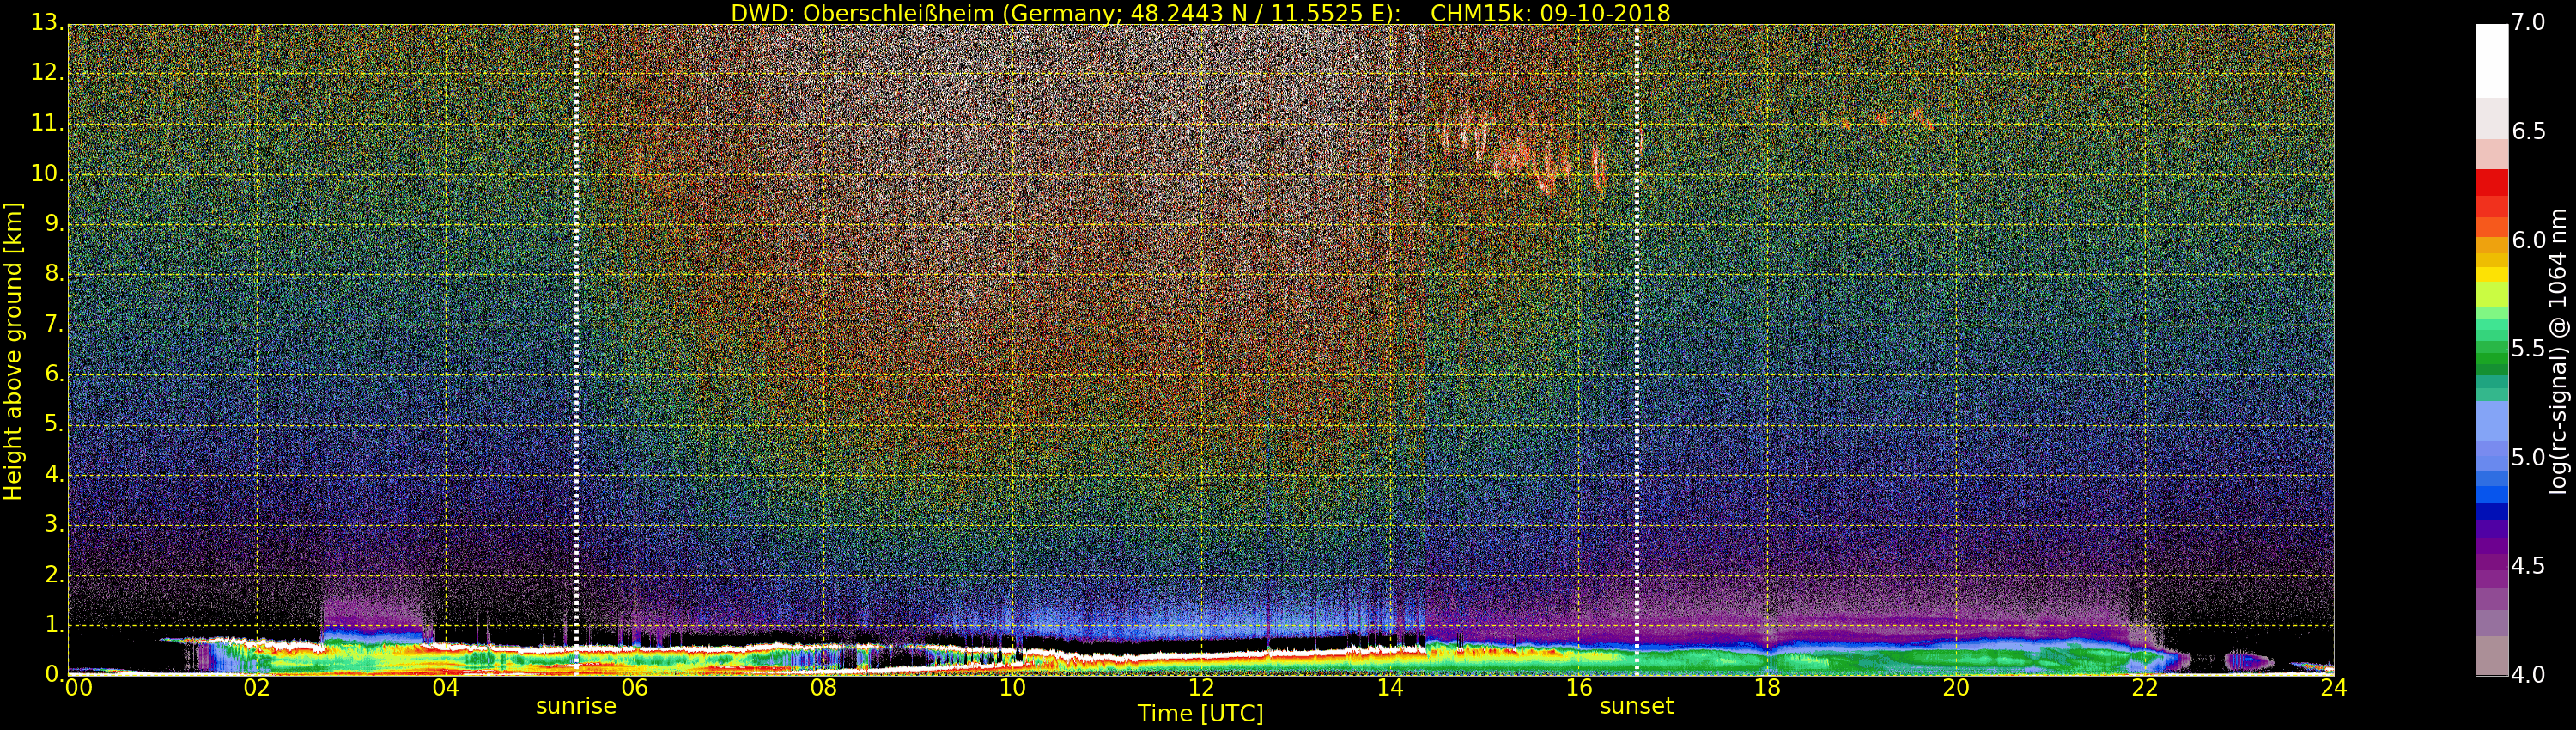Click the time-axis tick label 08
The image size is (2576, 730).
click(823, 688)
